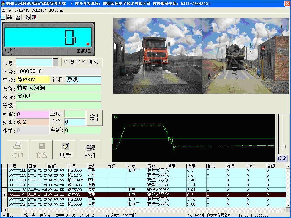Click the 查询计划 query plan button
The width and height of the screenshot is (291, 218).
pos(94,118)
